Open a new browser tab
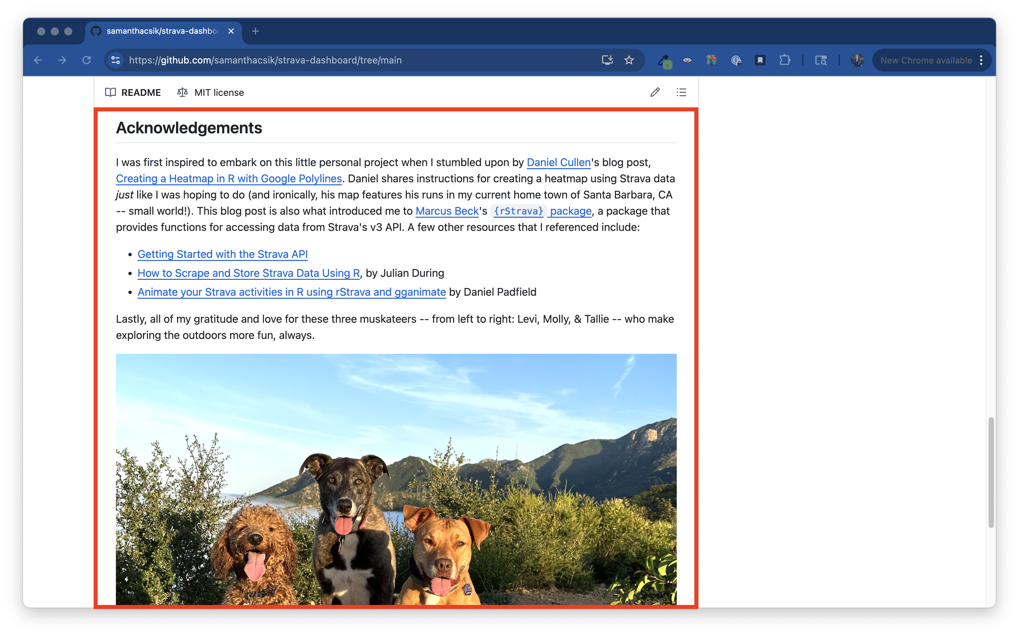This screenshot has width=1019, height=636. pos(255,31)
